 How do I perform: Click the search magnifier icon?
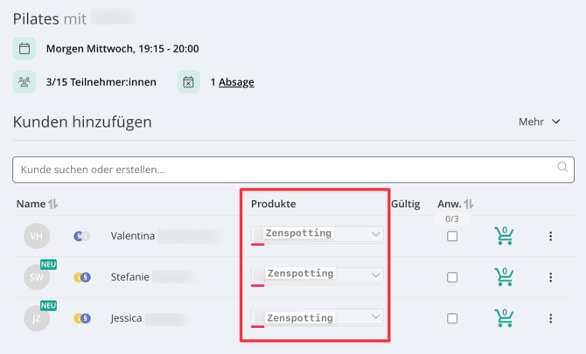click(x=562, y=167)
